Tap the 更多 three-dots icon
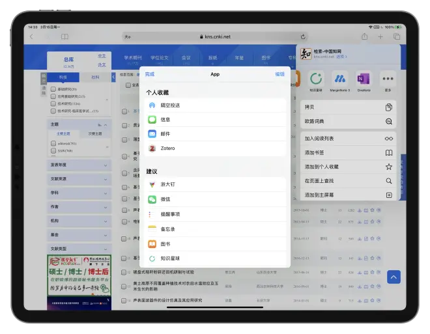This screenshot has height=334, width=430. (x=388, y=79)
